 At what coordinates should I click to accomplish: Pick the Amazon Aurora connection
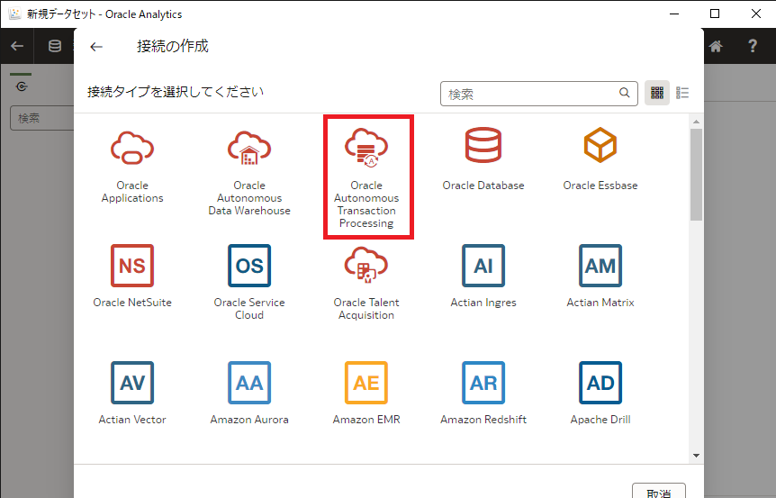point(249,383)
